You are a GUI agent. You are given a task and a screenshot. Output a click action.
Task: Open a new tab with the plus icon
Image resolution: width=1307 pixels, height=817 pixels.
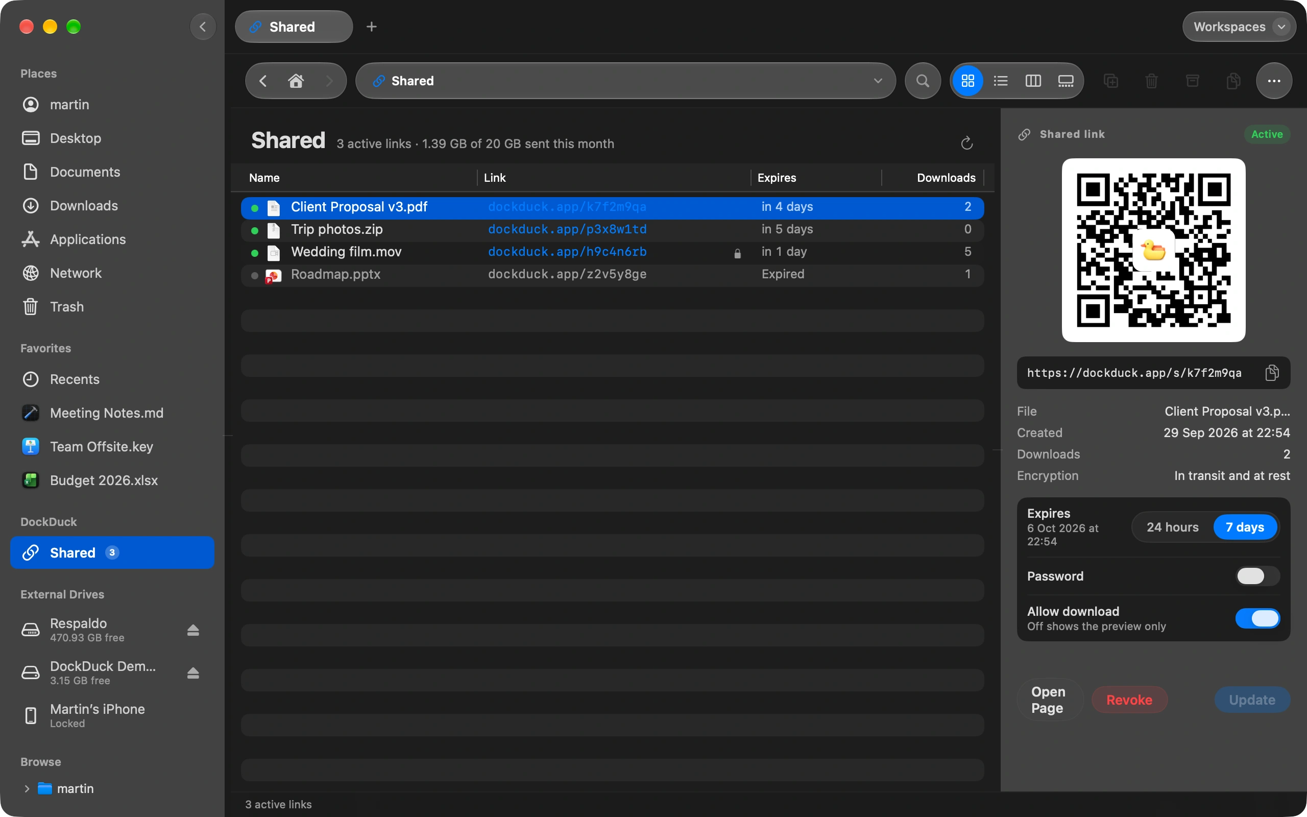(x=372, y=27)
